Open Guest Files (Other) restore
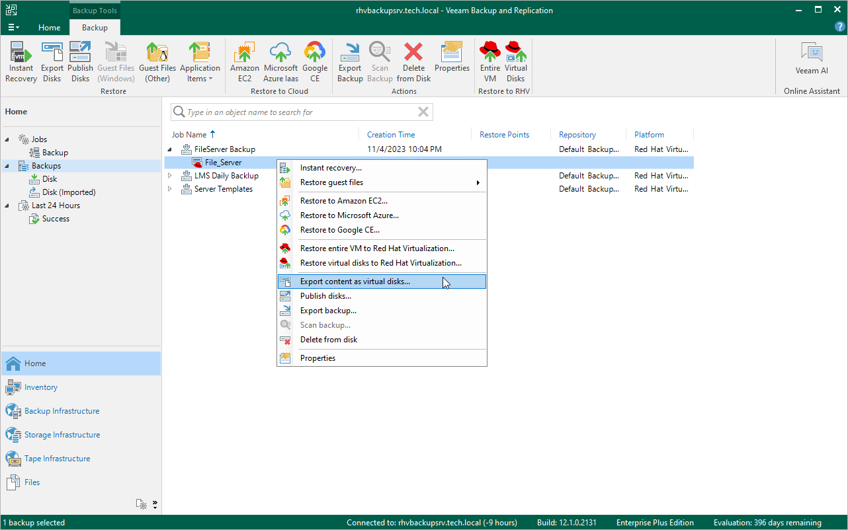848x530 pixels. 157,62
